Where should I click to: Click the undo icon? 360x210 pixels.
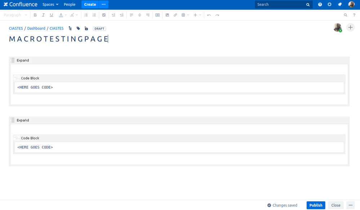click(x=209, y=15)
